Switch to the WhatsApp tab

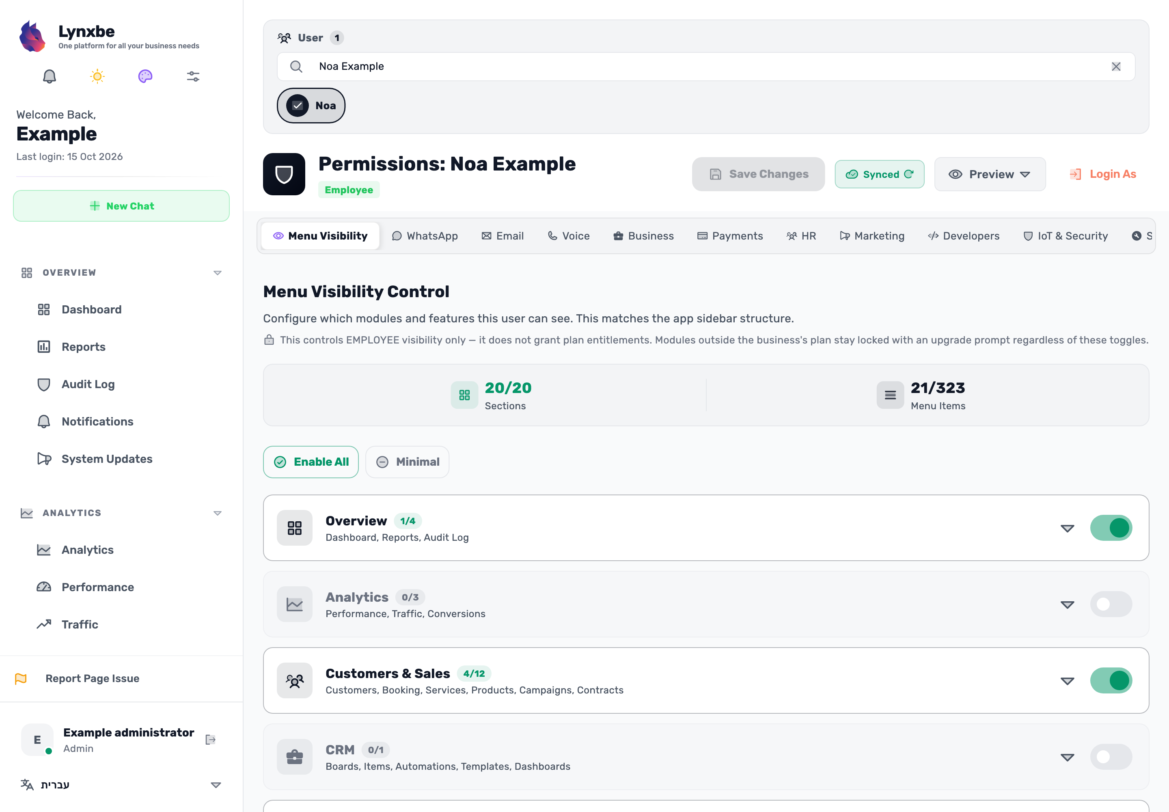click(425, 236)
